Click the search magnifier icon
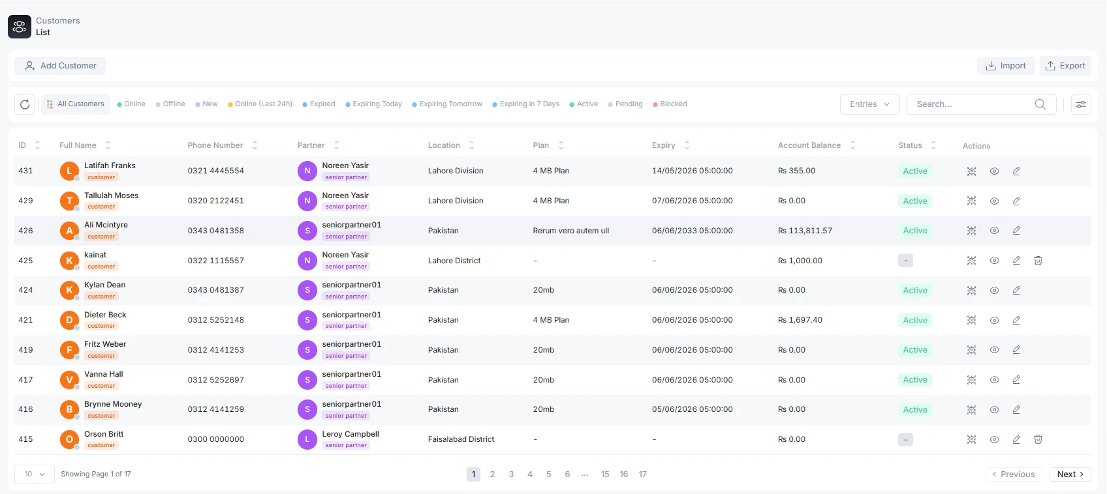The width and height of the screenshot is (1107, 494). [x=1040, y=104]
